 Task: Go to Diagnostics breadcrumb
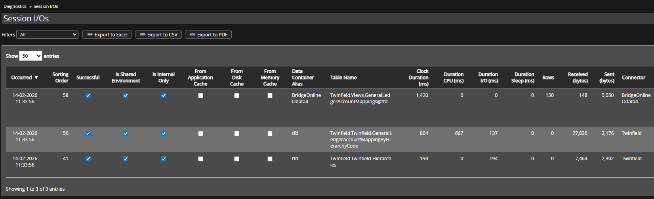click(x=15, y=6)
